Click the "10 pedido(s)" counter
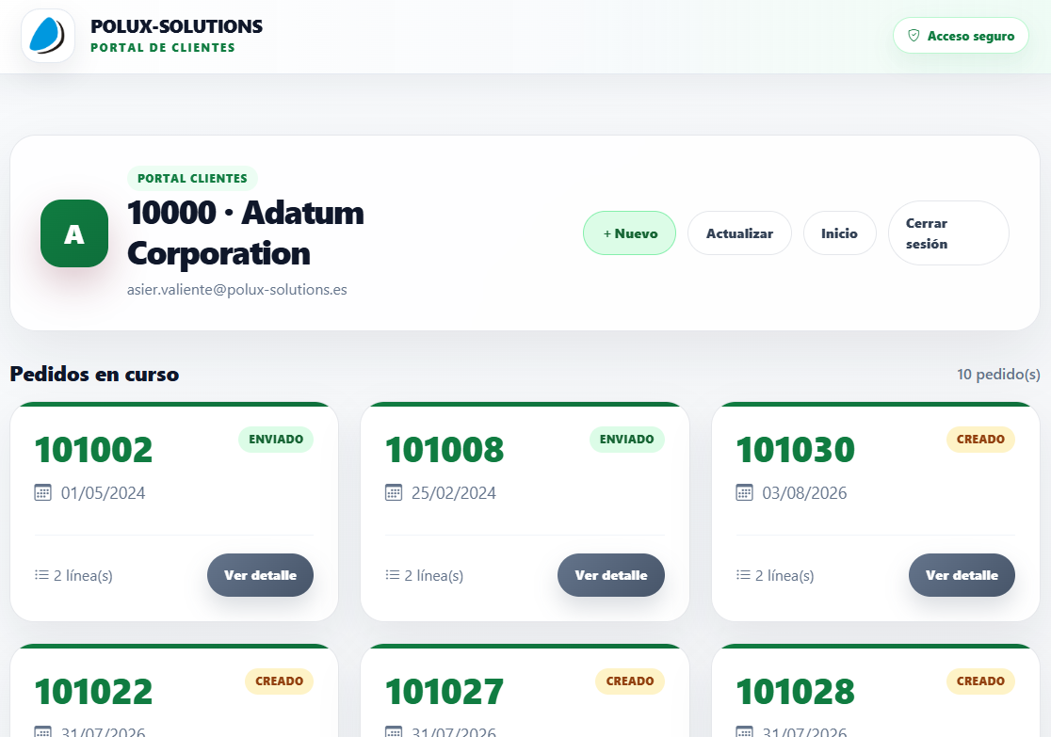The width and height of the screenshot is (1051, 737). point(998,374)
